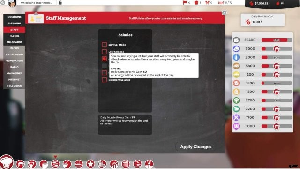Open the statistics bar-chart icon
Screen dimensions: 300x169
pos(114,164)
